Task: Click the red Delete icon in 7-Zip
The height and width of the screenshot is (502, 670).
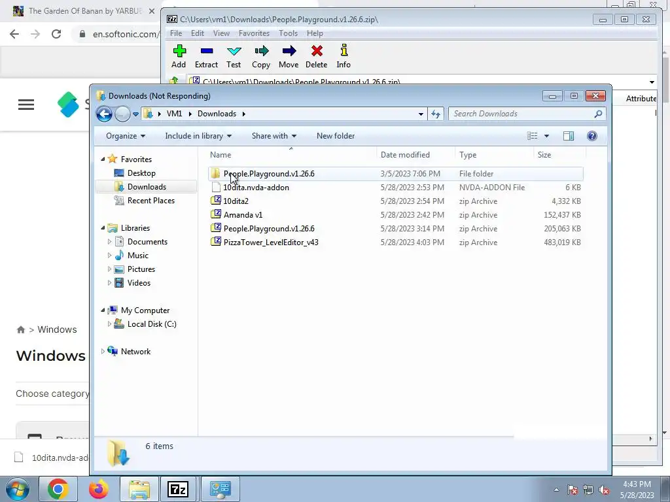Action: click(317, 56)
